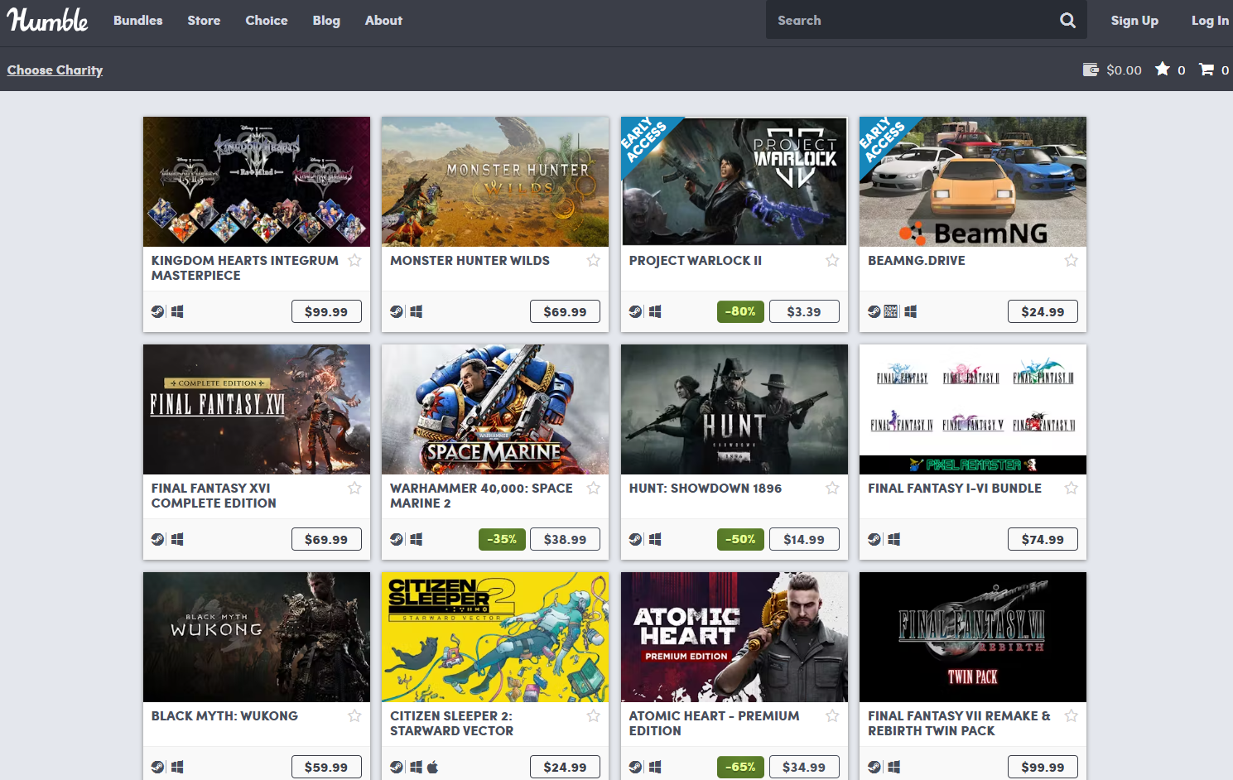Open the About menu item
This screenshot has width=1233, height=780.
pyautogui.click(x=383, y=21)
